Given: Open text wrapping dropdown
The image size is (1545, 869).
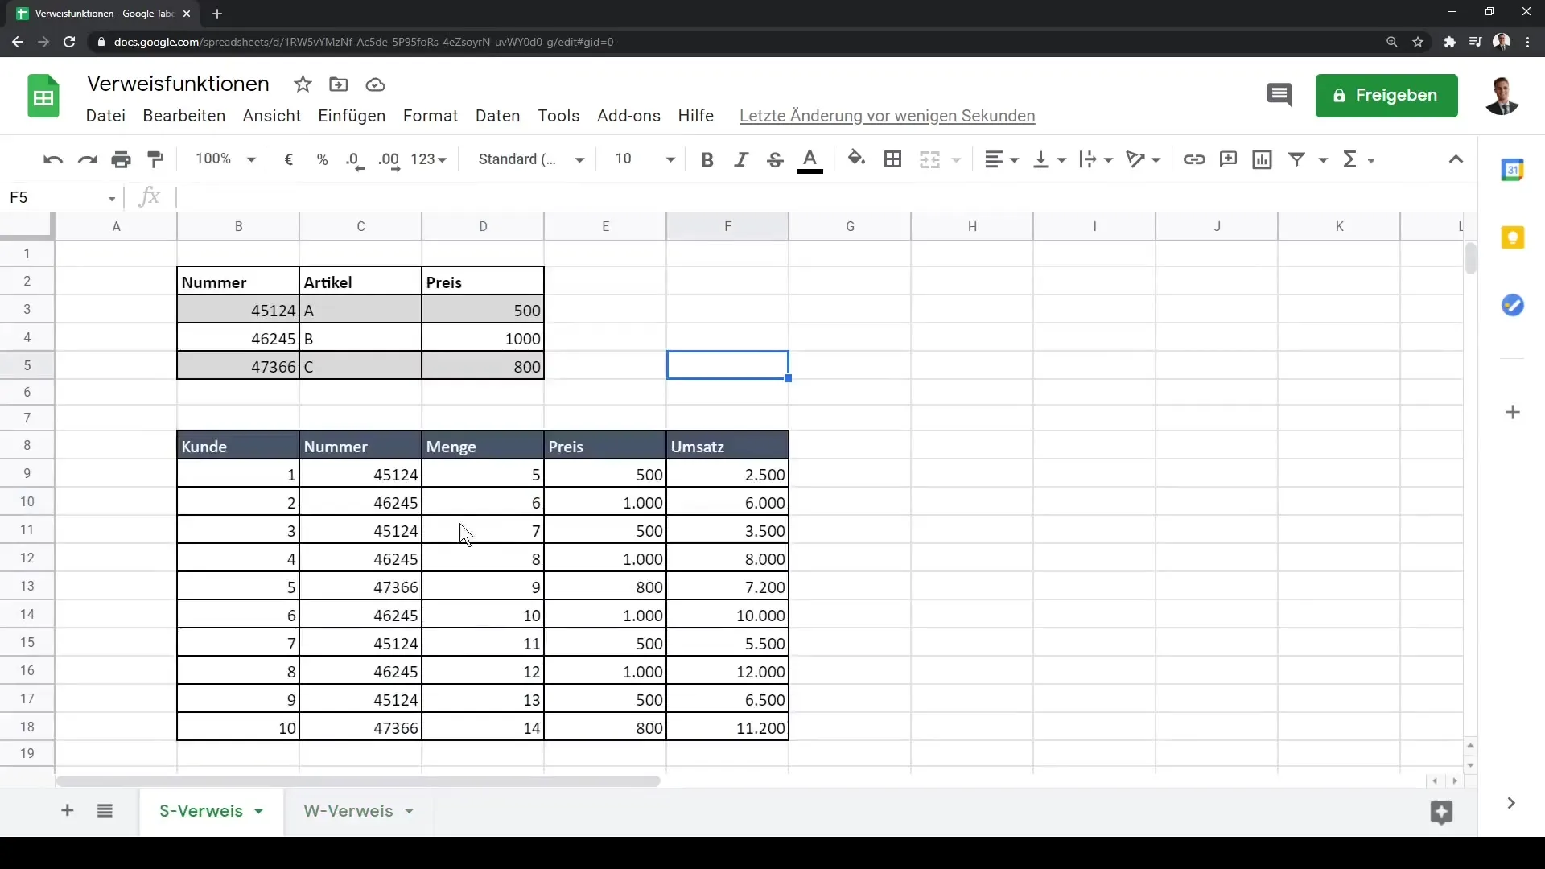Looking at the screenshot, I should (1096, 159).
